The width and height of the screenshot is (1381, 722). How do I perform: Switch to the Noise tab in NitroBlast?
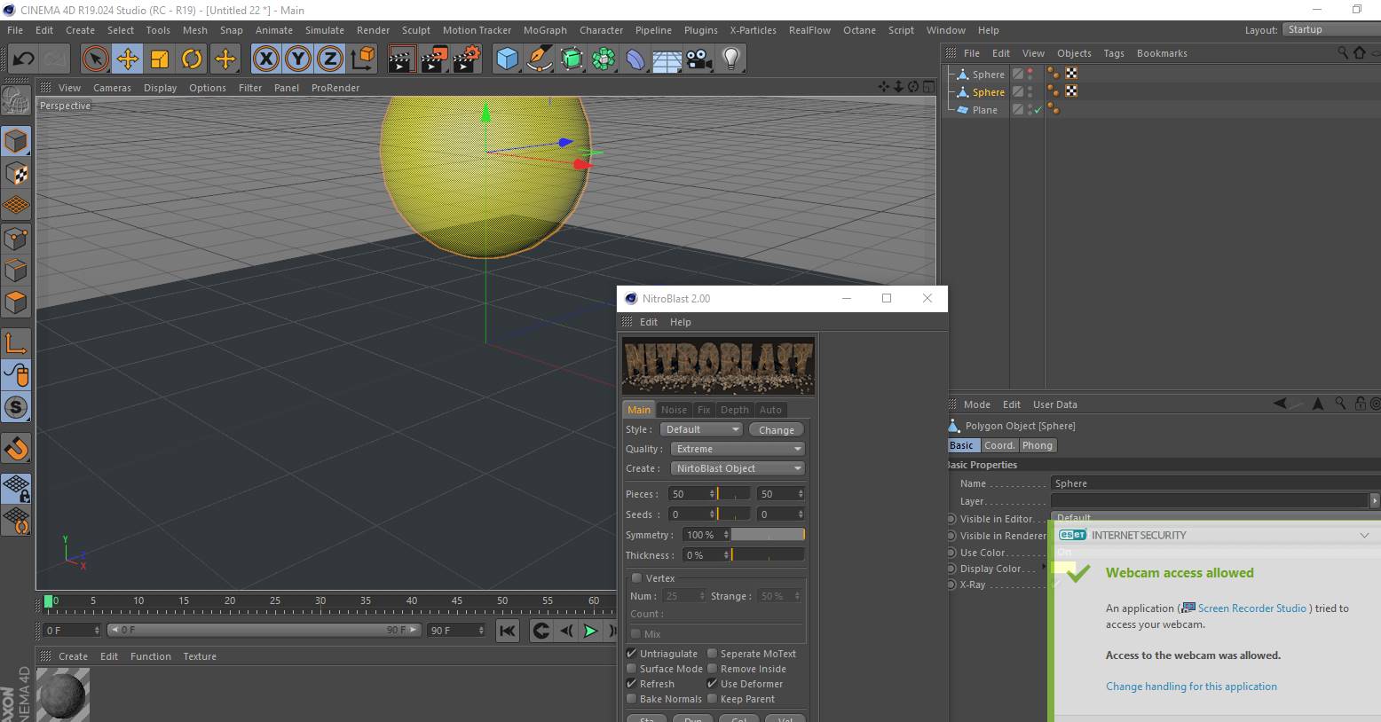[674, 410]
